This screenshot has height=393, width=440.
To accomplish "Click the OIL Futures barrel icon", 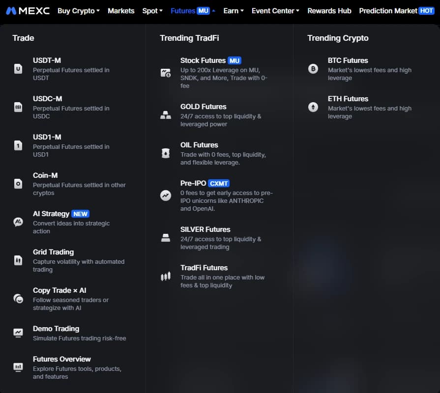I will [x=166, y=153].
